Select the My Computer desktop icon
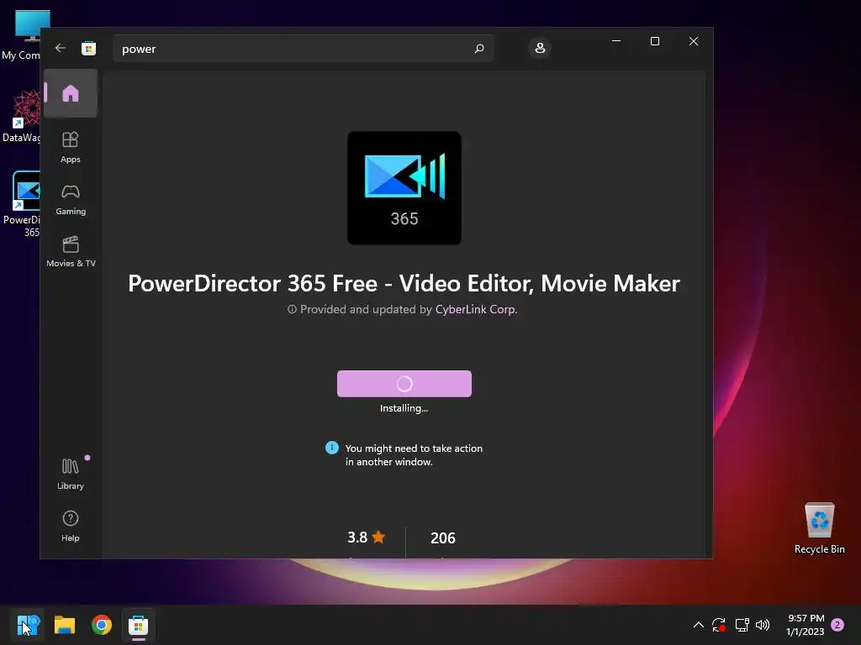Image resolution: width=861 pixels, height=645 pixels. [x=21, y=35]
